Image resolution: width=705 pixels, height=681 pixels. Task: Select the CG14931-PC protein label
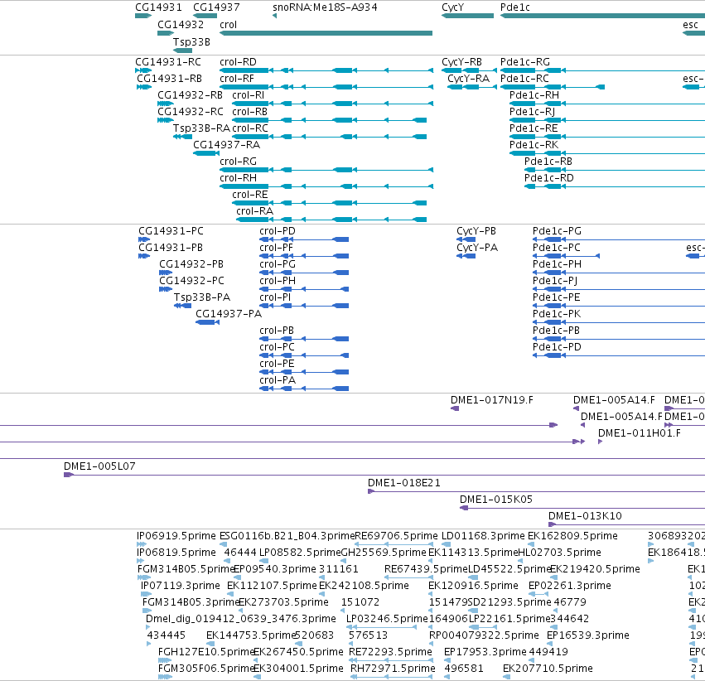click(171, 230)
